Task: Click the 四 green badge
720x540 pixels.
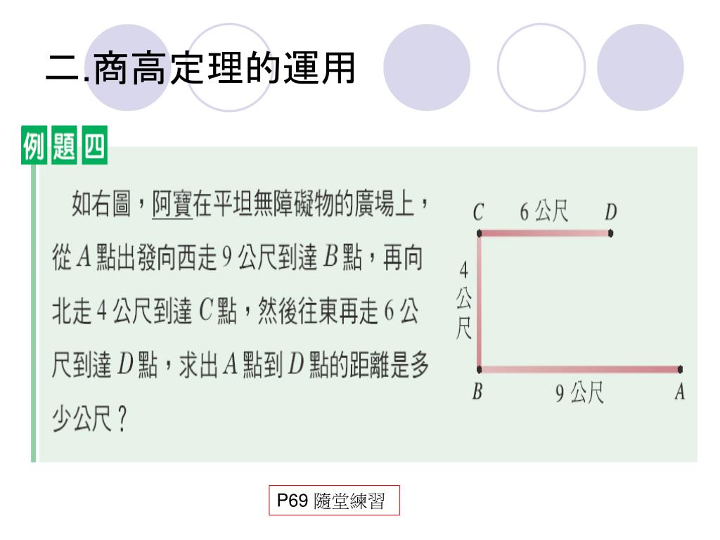Action: [x=95, y=146]
